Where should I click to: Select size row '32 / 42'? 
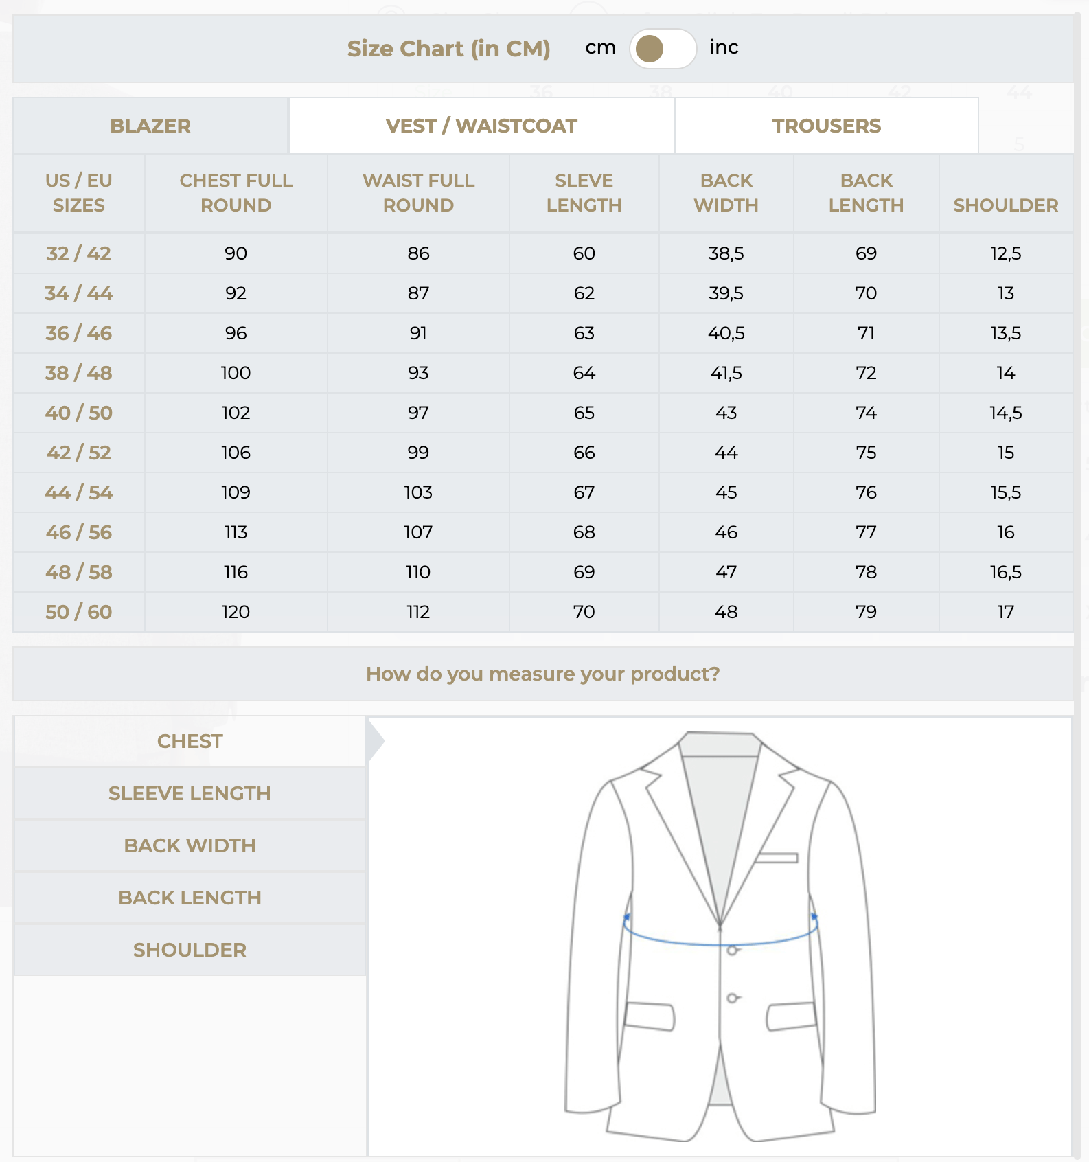click(543, 253)
